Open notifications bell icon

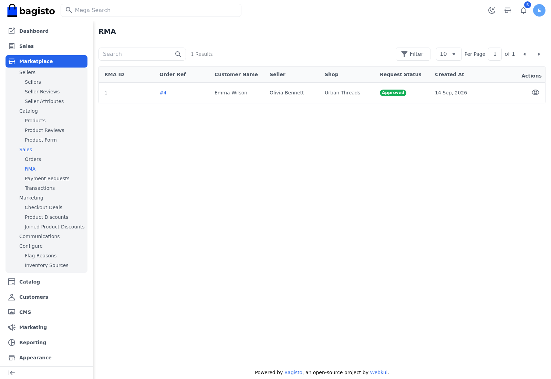523,10
